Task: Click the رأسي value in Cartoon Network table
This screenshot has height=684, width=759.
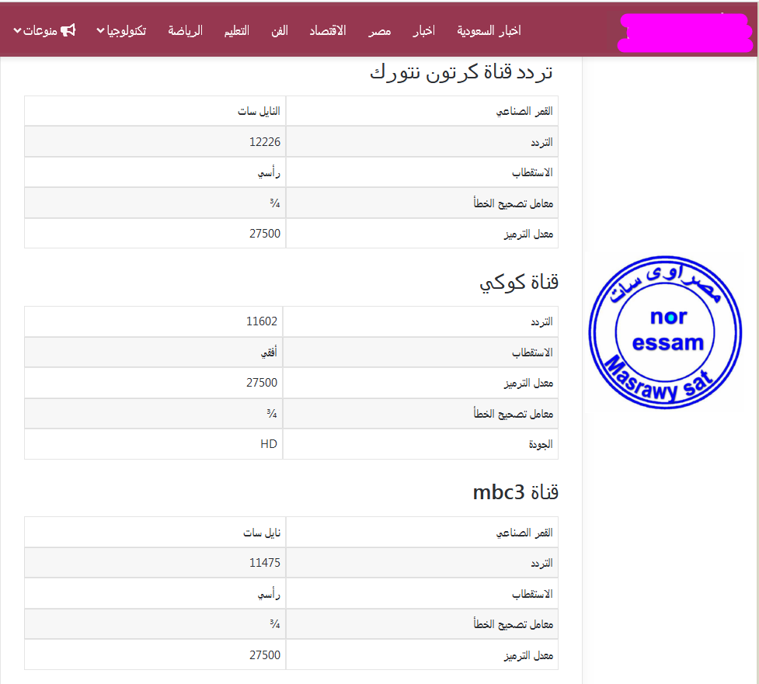Action: [269, 172]
